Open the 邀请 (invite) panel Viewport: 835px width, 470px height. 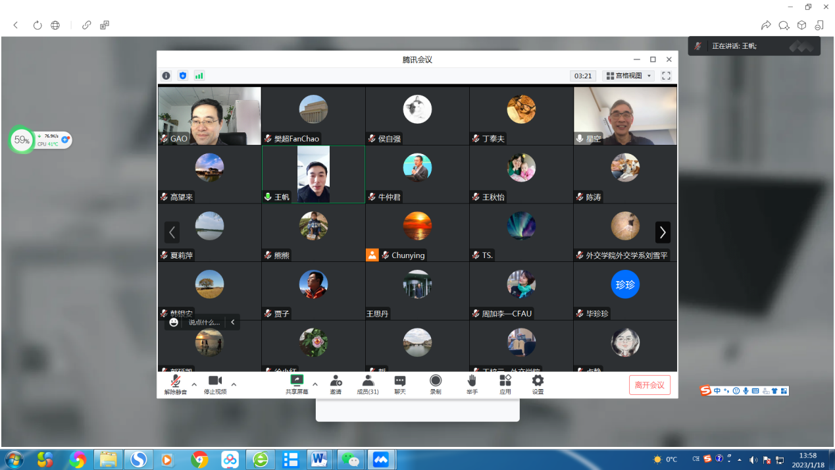(x=336, y=384)
